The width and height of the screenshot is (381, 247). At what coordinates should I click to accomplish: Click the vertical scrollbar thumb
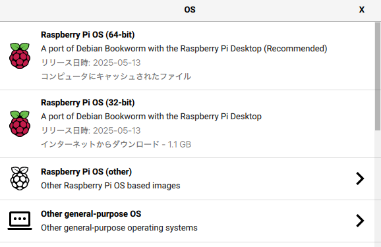point(378,76)
